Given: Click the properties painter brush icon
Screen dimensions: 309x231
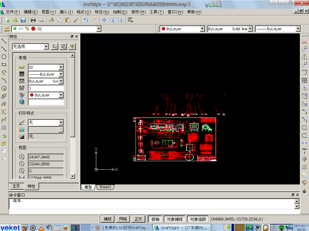Looking at the screenshot, I should click(76, 20).
